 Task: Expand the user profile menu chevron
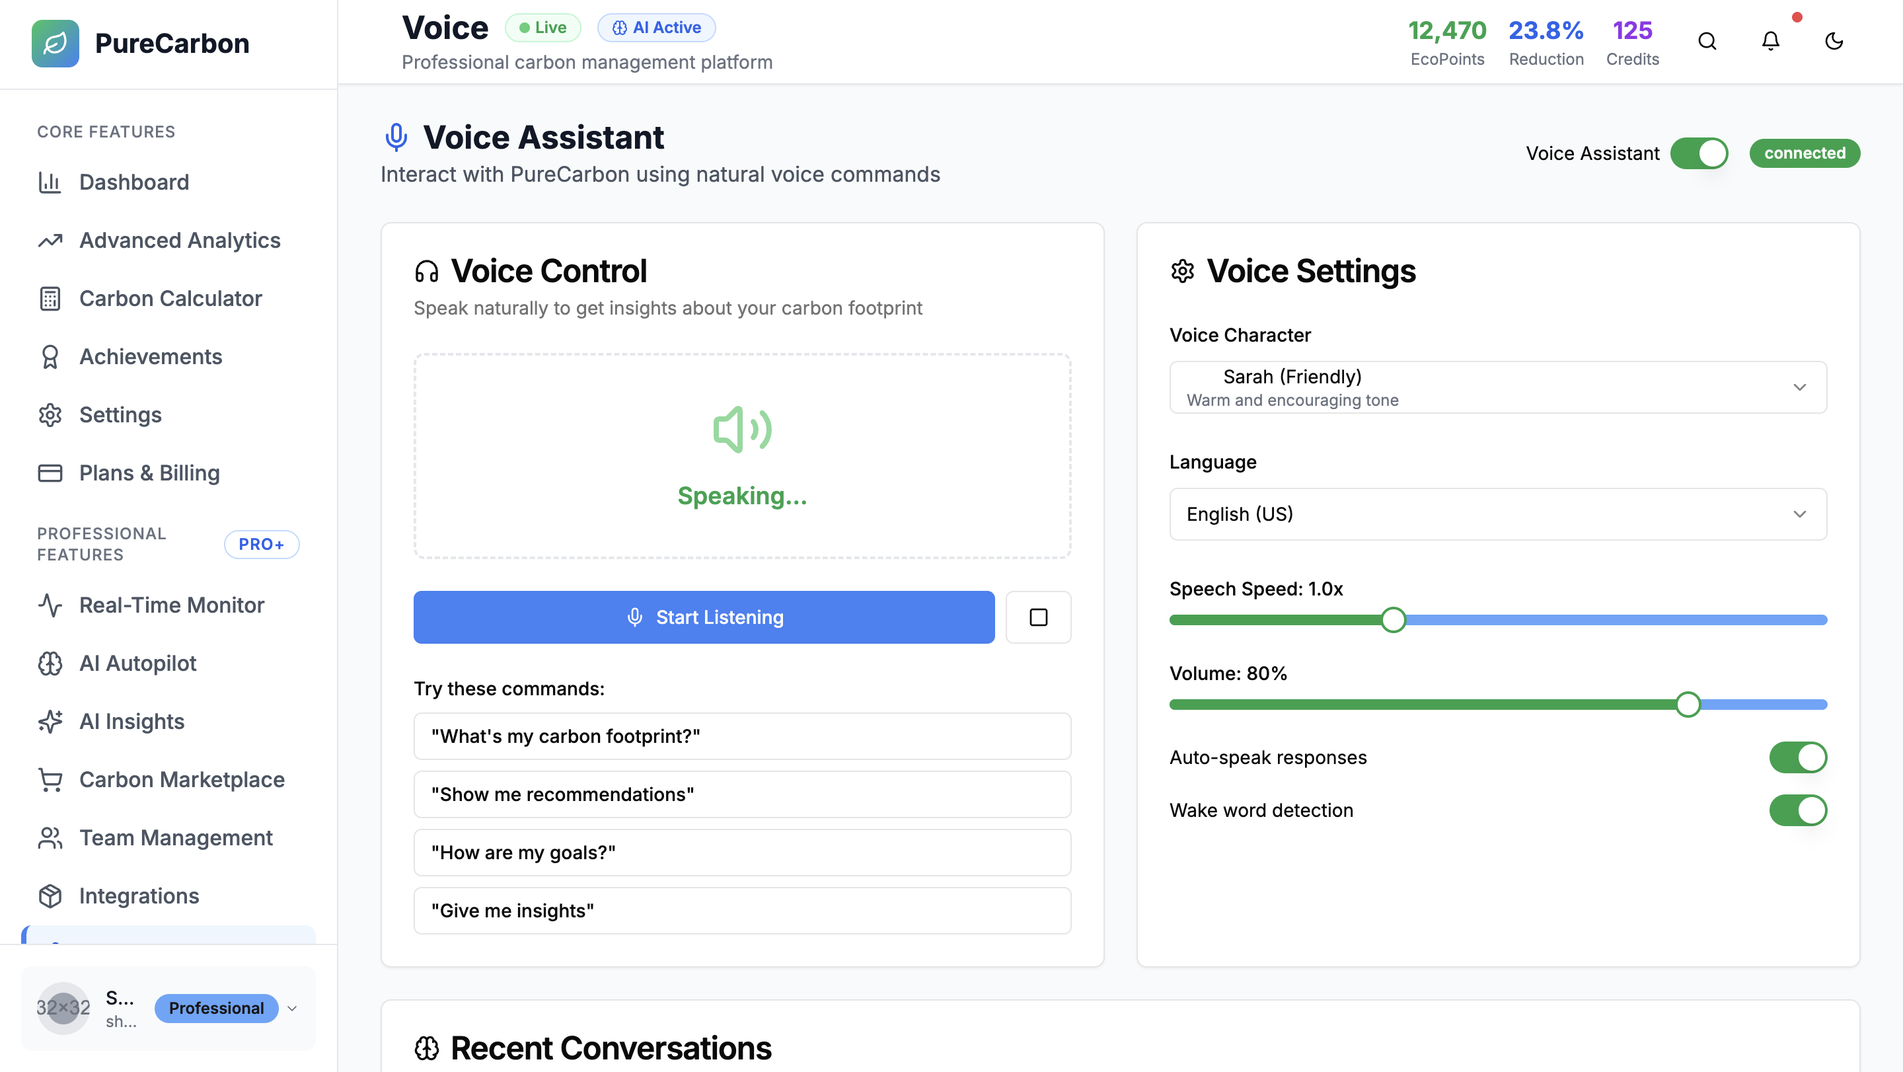point(292,1009)
